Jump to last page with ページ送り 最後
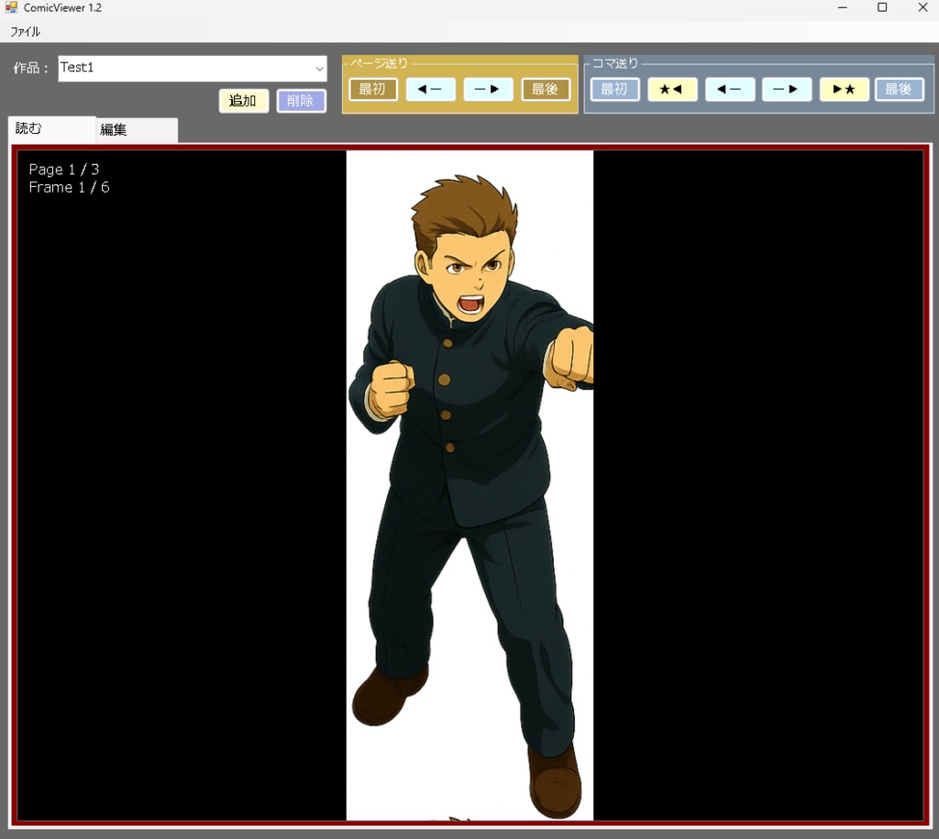939x839 pixels. click(x=546, y=89)
